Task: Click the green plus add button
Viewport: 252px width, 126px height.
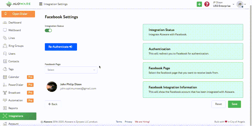Action: point(199,4)
